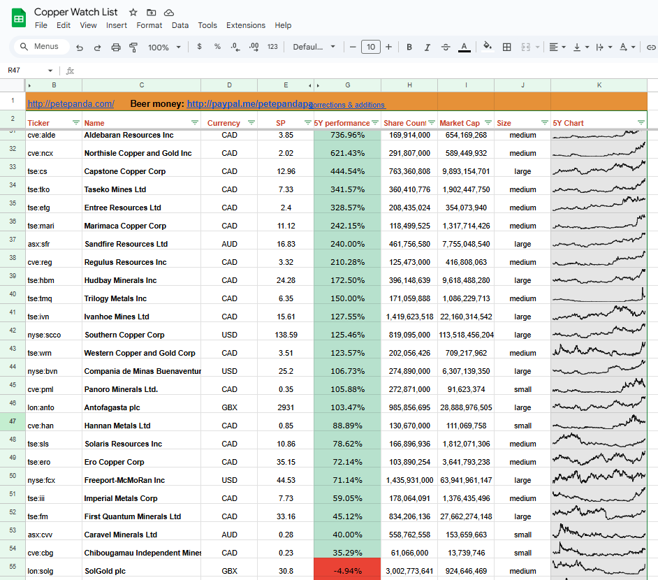Viewport: 658px width, 580px height.
Task: Toggle strikethrough formatting
Action: [x=446, y=47]
